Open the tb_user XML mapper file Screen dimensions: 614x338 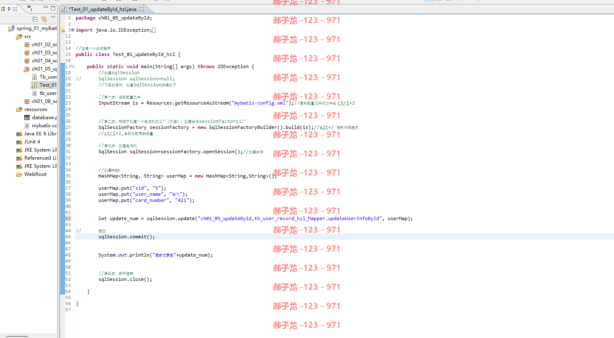(44, 93)
